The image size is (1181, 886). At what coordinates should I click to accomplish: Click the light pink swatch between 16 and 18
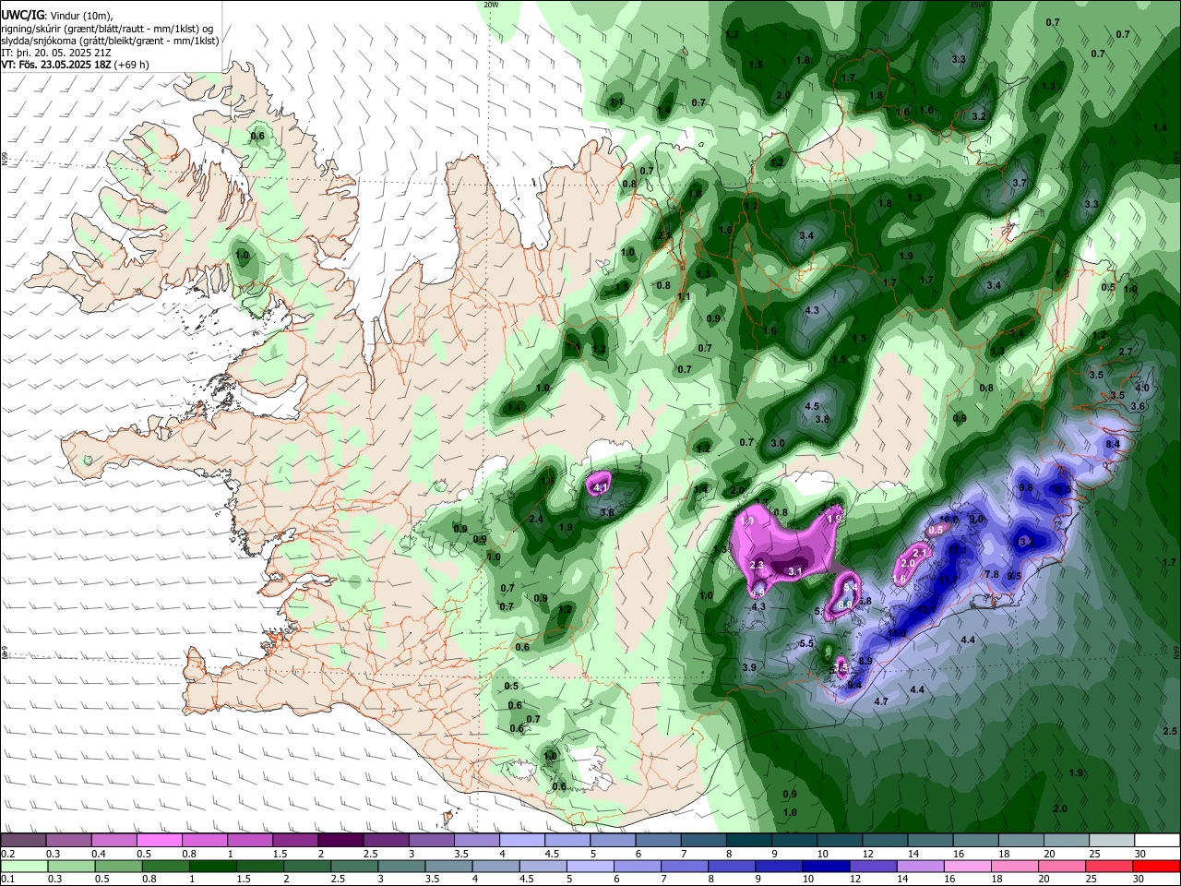pyautogui.click(x=969, y=866)
